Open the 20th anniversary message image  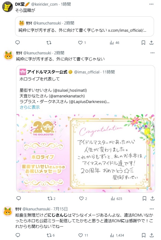coord(85,153)
